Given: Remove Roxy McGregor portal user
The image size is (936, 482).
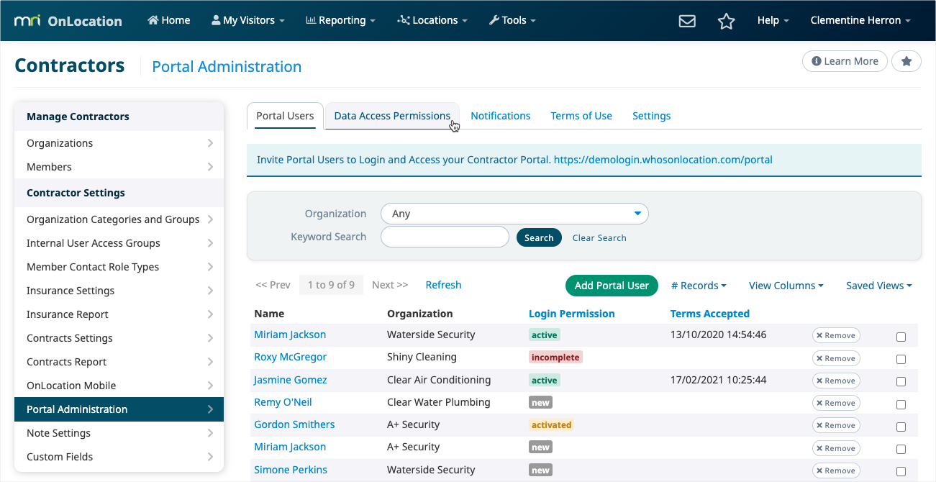Looking at the screenshot, I should click(x=836, y=358).
